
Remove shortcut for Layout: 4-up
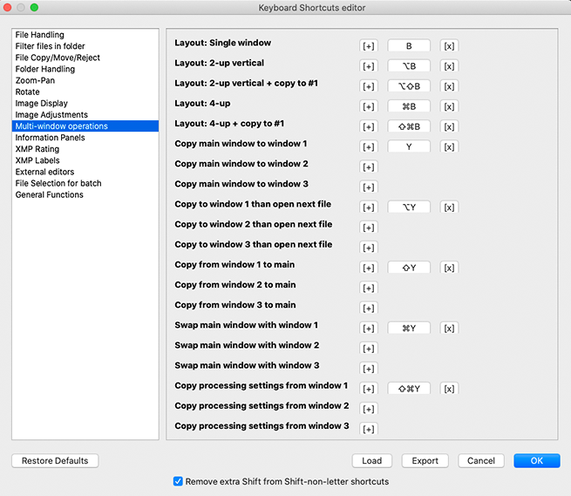pyautogui.click(x=449, y=106)
